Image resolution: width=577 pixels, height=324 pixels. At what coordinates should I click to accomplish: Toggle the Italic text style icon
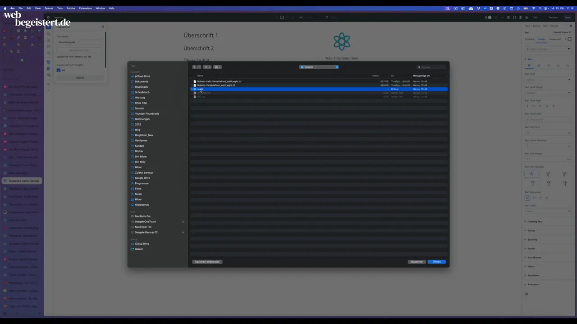(x=534, y=106)
